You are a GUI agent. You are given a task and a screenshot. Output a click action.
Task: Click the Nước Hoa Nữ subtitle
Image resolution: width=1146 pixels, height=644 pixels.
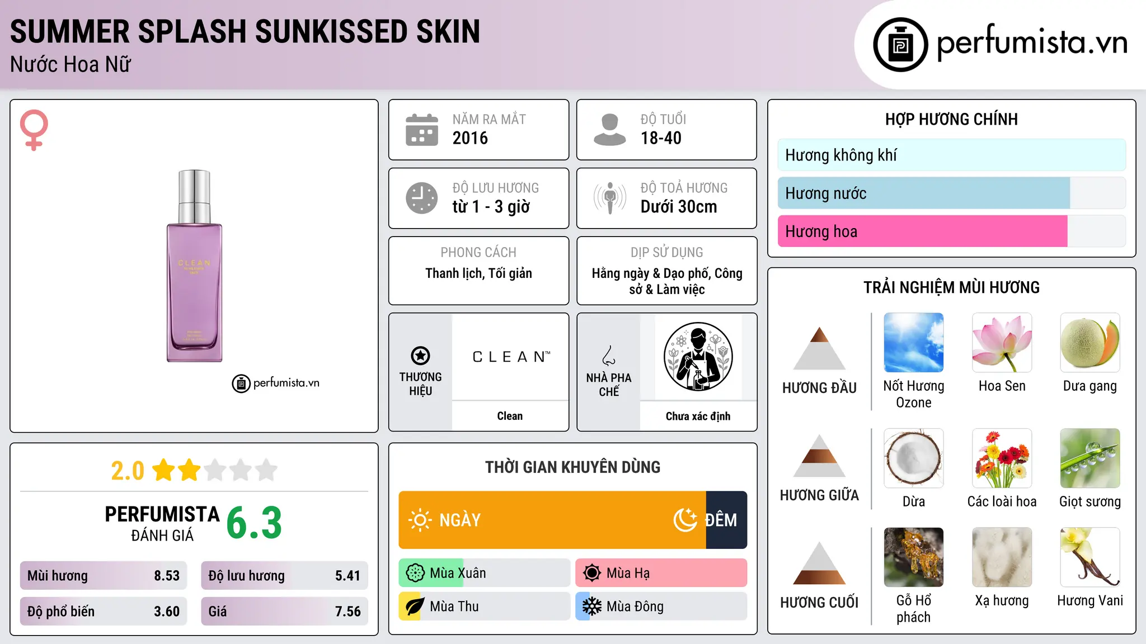click(x=71, y=64)
